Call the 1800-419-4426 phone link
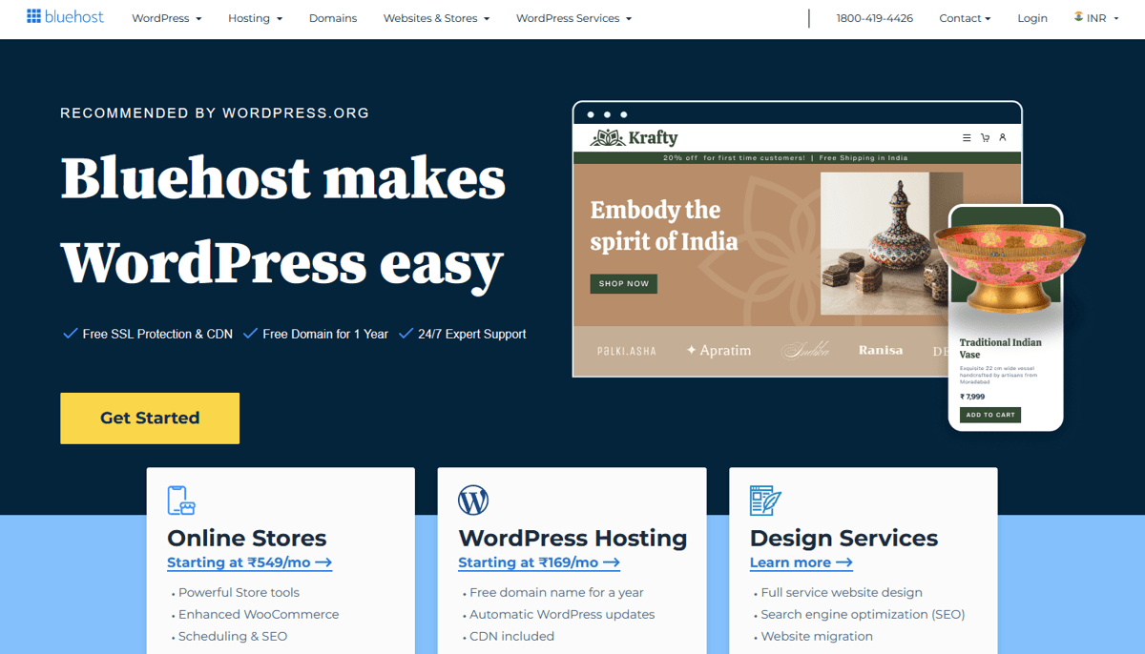Image resolution: width=1145 pixels, height=654 pixels. (x=875, y=18)
